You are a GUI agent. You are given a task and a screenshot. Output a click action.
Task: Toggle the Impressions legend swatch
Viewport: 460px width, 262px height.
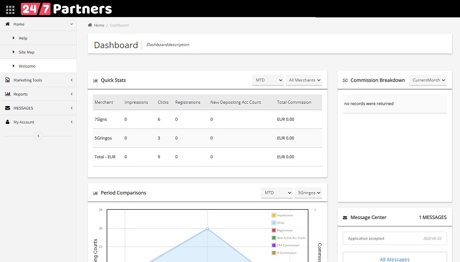pos(274,215)
